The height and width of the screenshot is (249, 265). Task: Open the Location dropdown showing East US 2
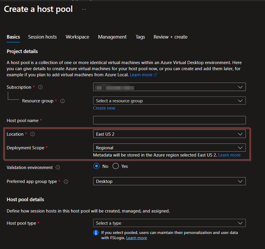point(169,134)
